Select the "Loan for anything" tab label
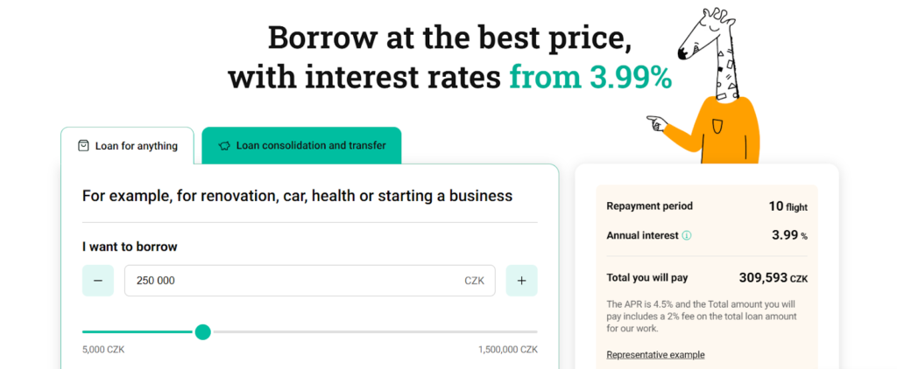Image resolution: width=897 pixels, height=369 pixels. pyautogui.click(x=136, y=146)
